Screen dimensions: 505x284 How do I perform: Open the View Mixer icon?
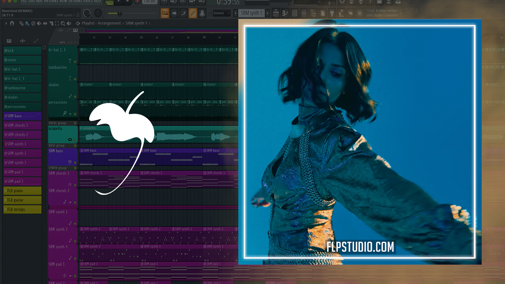[x=304, y=13]
